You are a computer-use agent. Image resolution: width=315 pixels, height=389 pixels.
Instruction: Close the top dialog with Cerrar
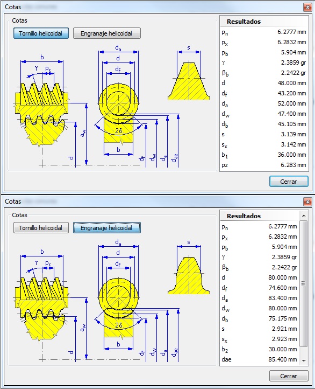(289, 182)
